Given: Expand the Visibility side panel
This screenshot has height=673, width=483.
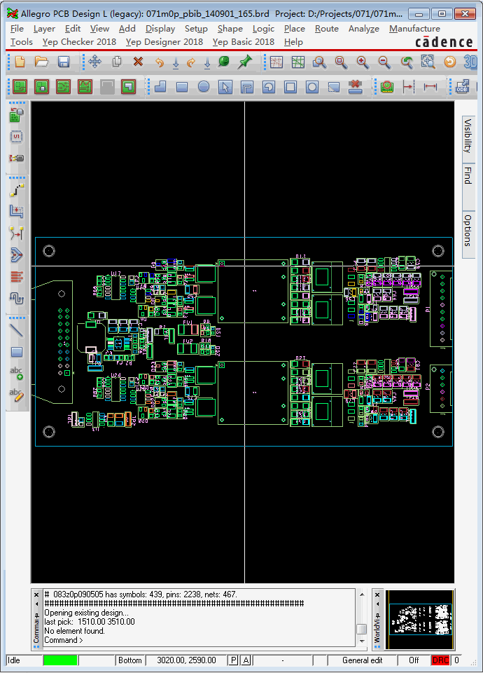Looking at the screenshot, I should 468,135.
